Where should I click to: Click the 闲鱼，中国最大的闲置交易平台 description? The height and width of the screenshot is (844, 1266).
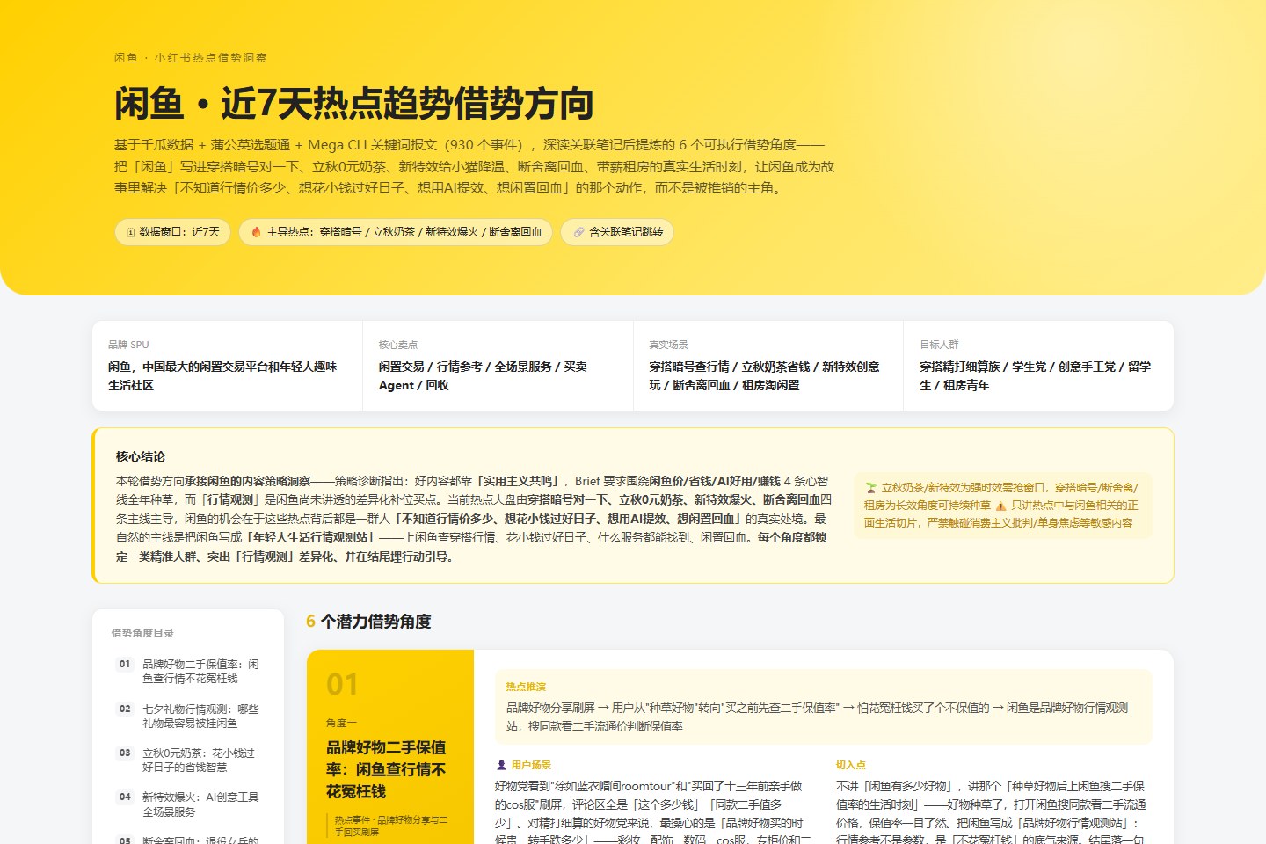coord(222,376)
